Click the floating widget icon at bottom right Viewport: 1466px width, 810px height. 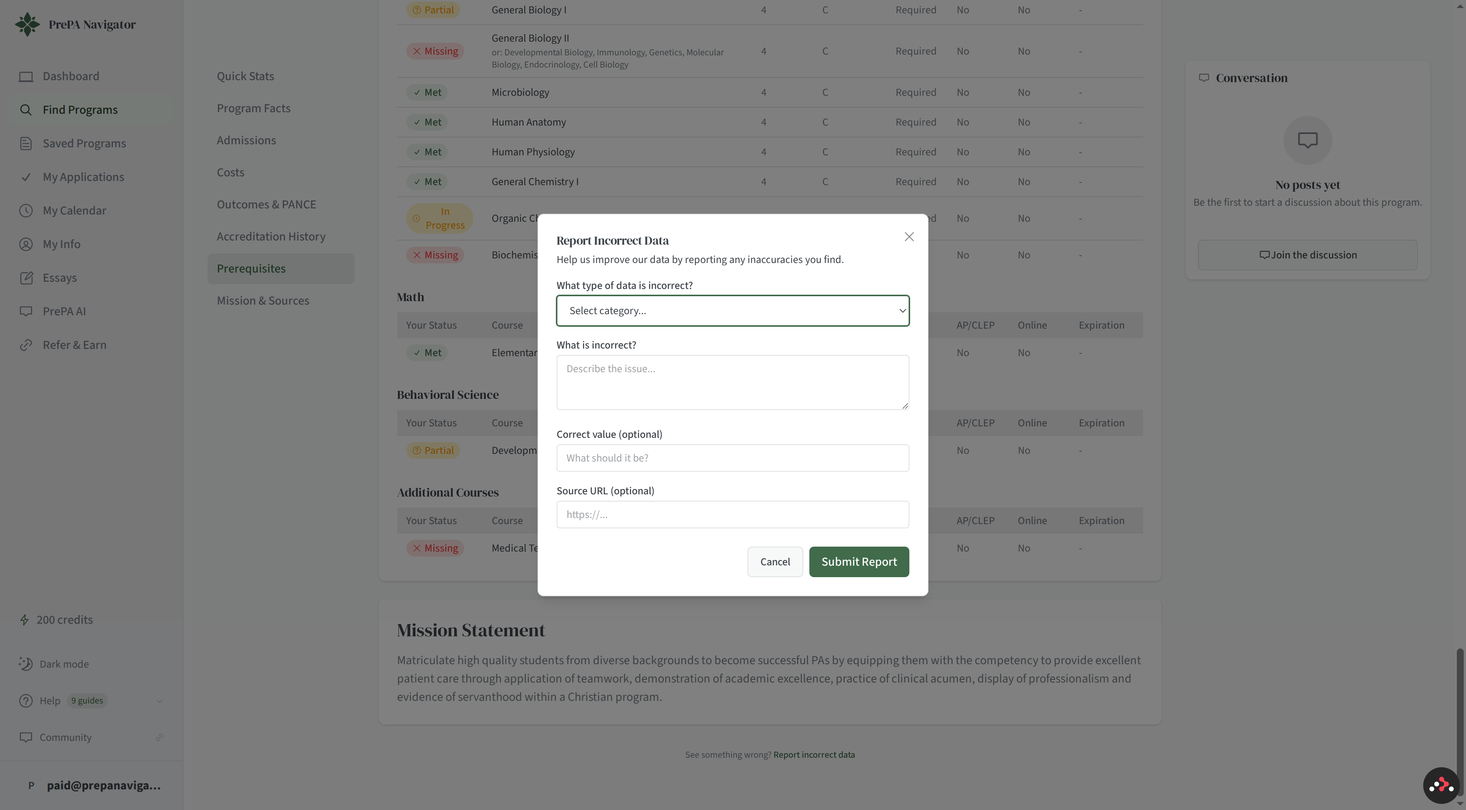[1441, 786]
